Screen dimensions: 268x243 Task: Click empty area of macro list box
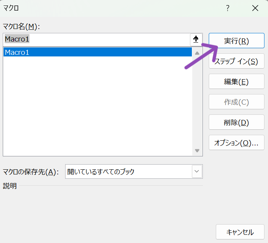coord(98,106)
